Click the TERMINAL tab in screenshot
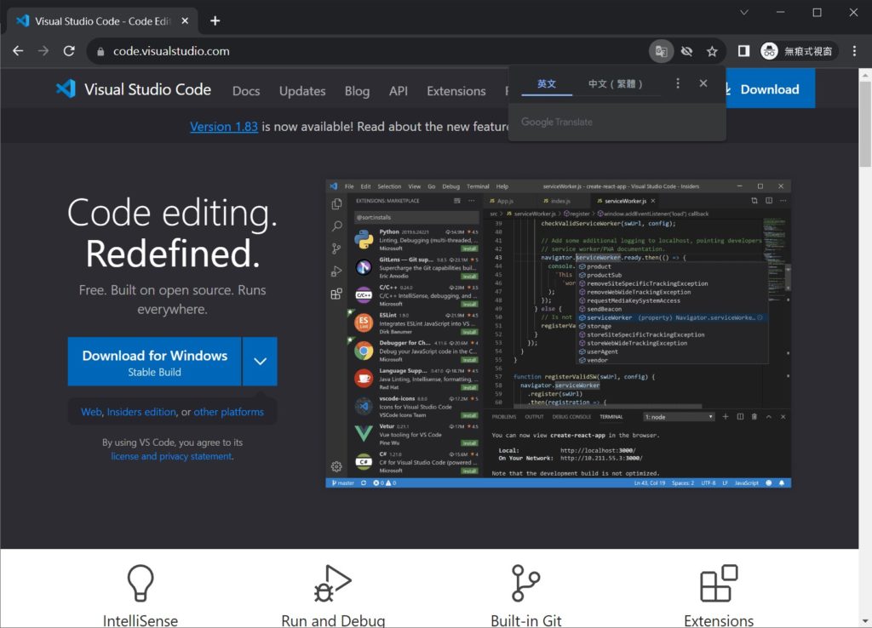This screenshot has width=872, height=628. [611, 417]
